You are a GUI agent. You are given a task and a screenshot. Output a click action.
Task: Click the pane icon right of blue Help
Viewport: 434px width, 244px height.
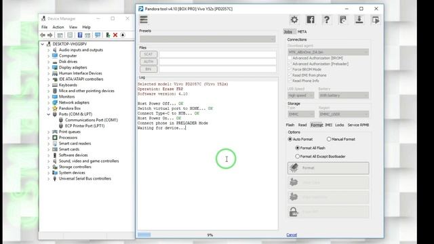(x=87, y=35)
